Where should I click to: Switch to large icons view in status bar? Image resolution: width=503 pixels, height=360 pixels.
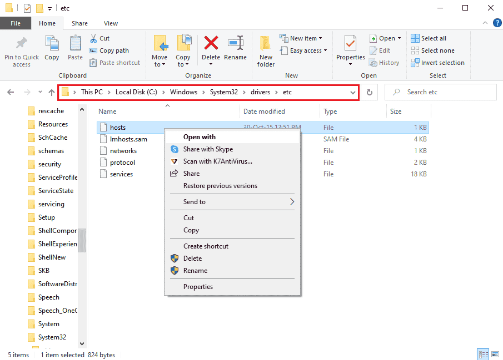[x=495, y=354]
